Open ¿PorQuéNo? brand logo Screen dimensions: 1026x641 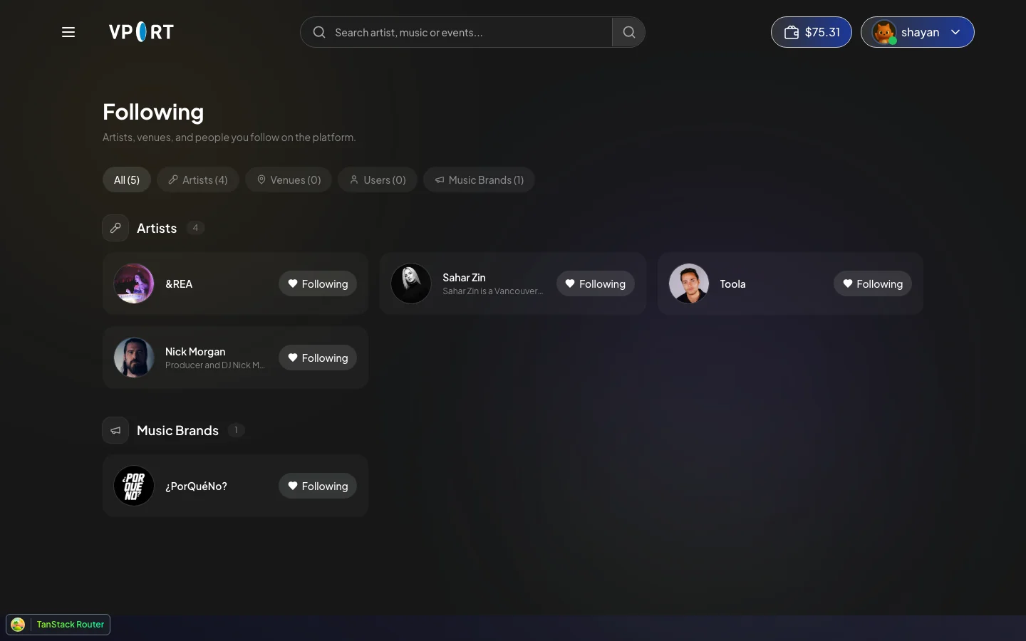pyautogui.click(x=134, y=486)
